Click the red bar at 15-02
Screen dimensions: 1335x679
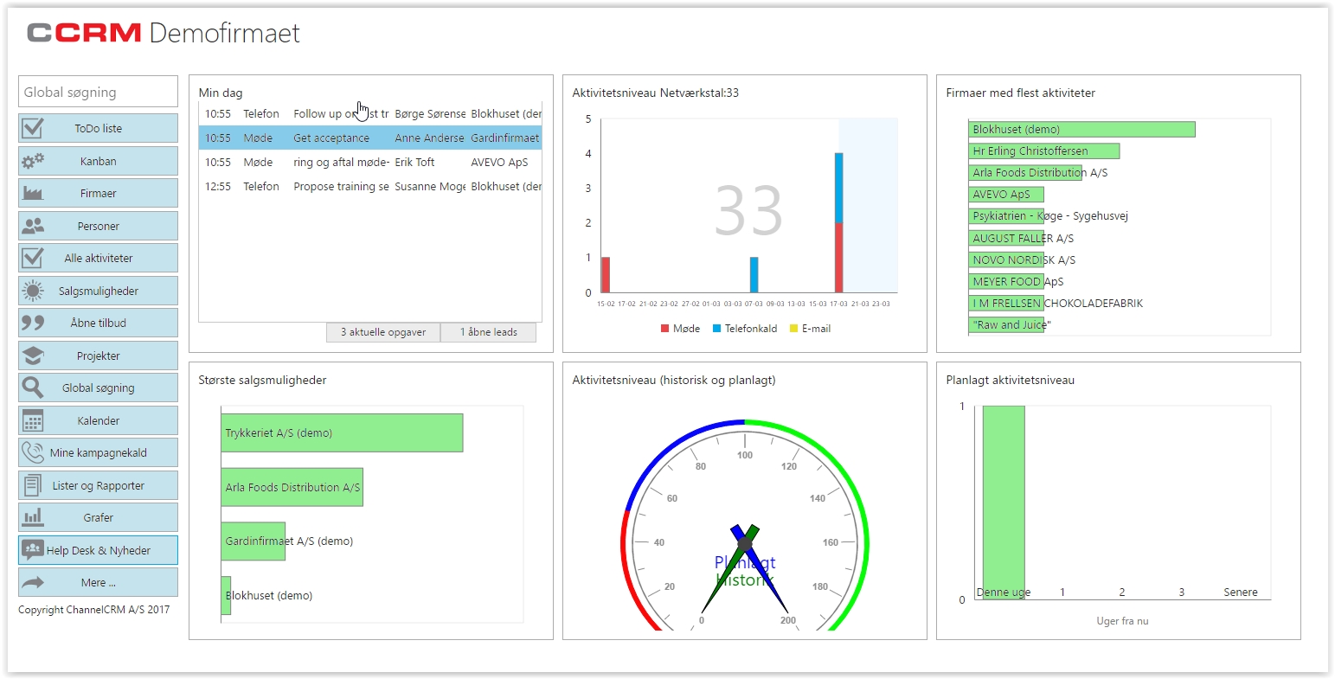(606, 275)
